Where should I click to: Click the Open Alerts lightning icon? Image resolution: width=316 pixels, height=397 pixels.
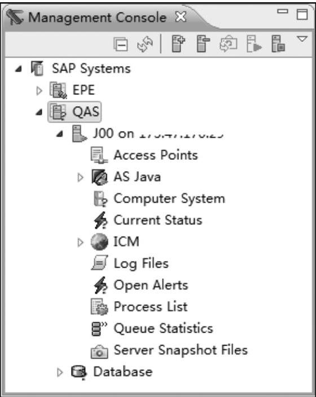point(100,285)
